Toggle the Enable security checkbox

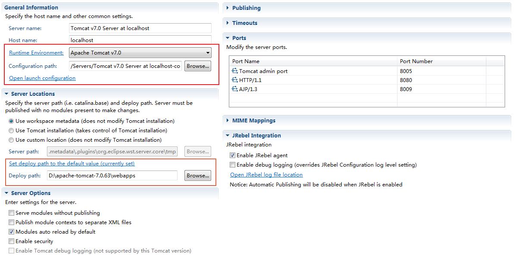pyautogui.click(x=12, y=241)
